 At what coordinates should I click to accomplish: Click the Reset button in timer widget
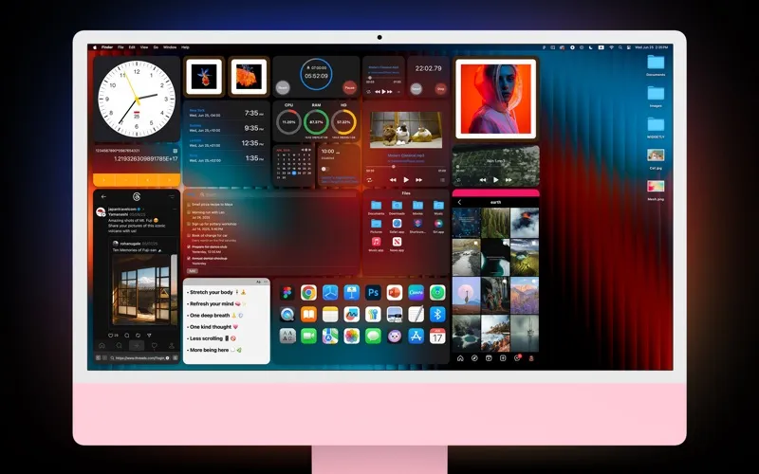283,87
